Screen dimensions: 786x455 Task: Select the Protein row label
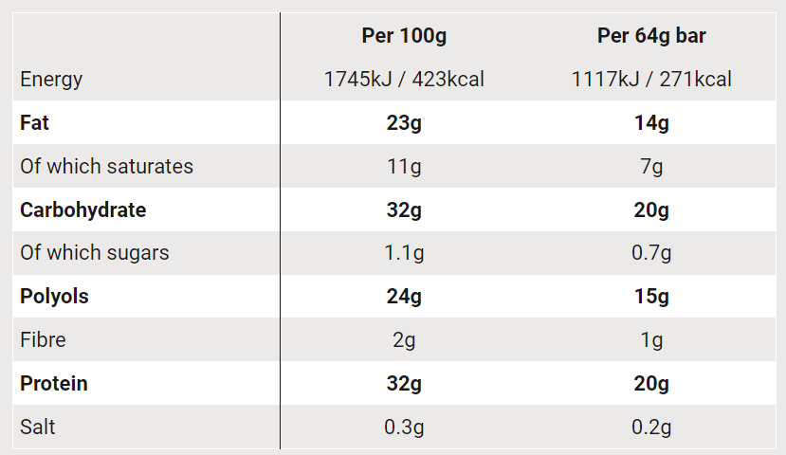pos(54,383)
